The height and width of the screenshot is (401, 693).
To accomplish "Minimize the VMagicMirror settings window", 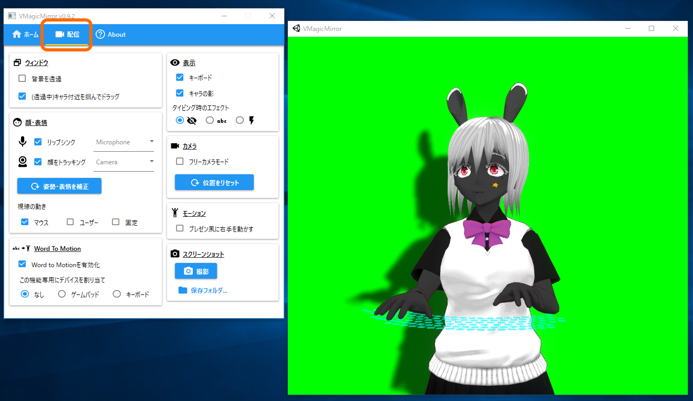I will (x=224, y=16).
